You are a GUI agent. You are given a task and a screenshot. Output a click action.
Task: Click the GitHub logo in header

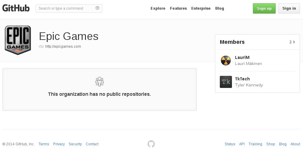click(16, 8)
